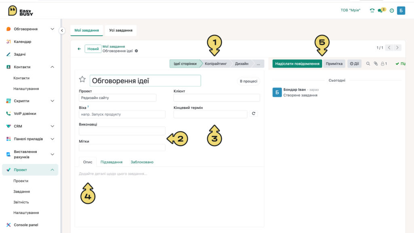Go to next record arrow
Viewport: 414px width, 233px height.
[397, 48]
